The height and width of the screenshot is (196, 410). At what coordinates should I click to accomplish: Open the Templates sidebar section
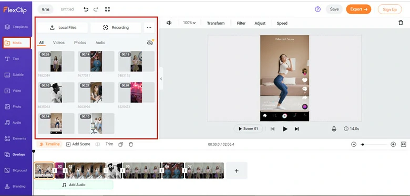point(16,27)
